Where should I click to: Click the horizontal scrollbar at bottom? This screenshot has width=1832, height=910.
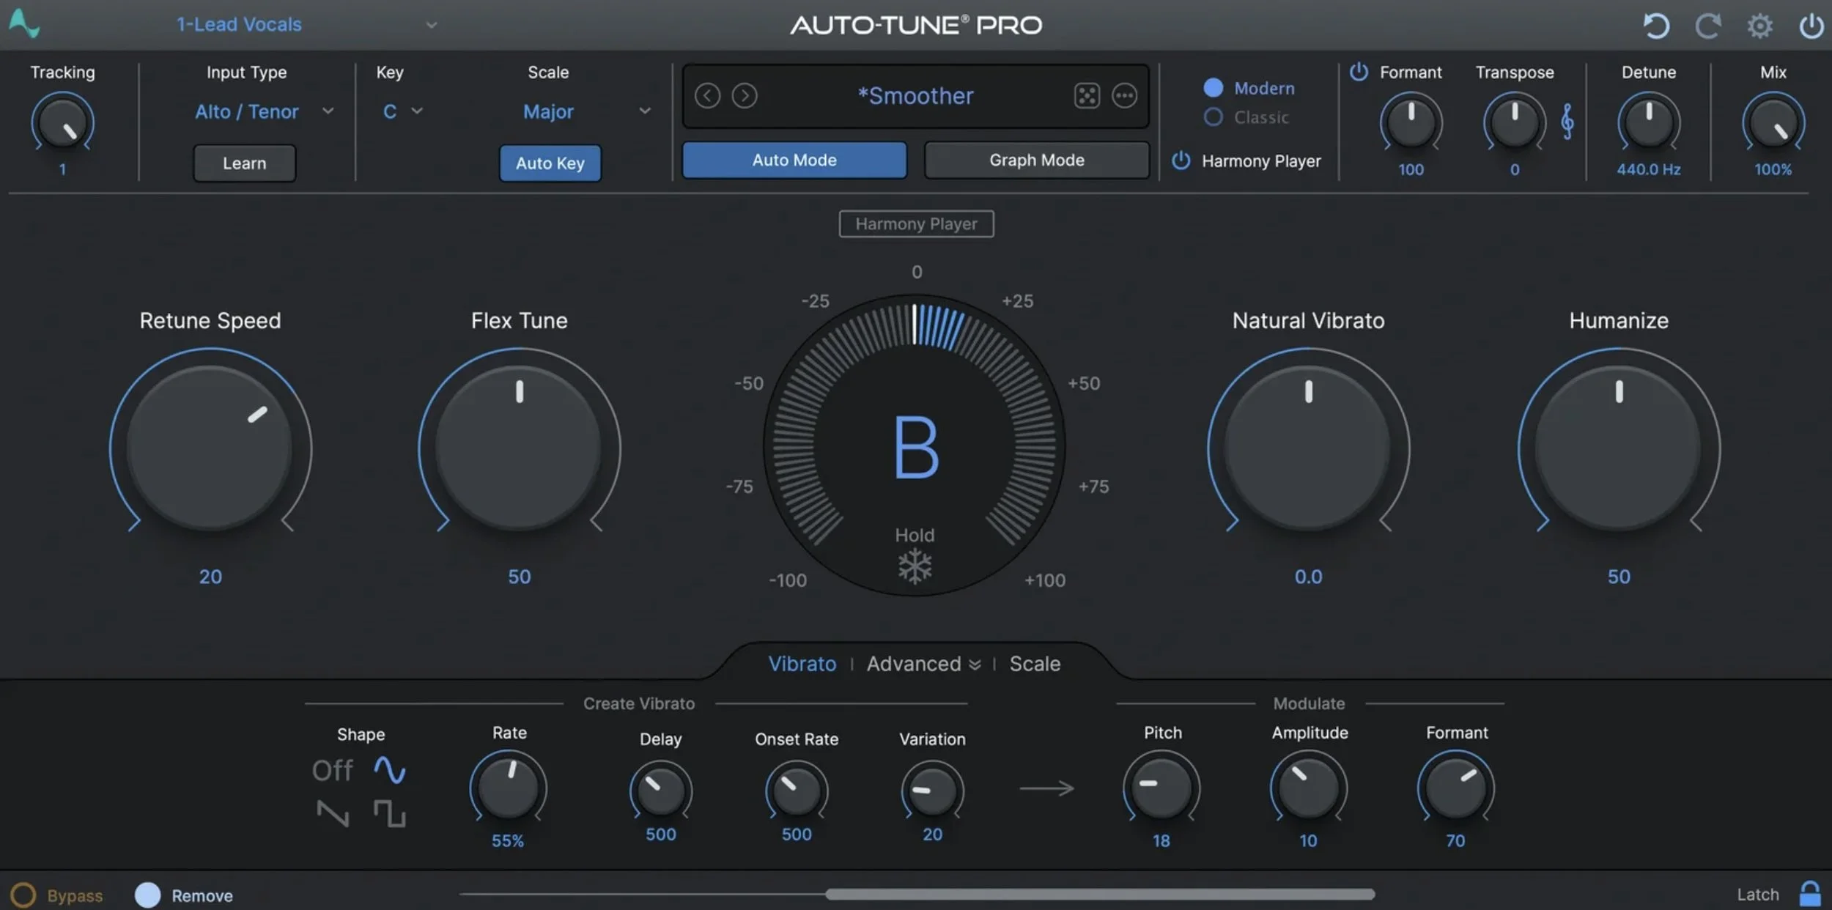coord(1099,894)
